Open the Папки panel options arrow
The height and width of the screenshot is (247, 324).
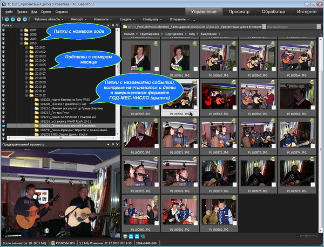pyautogui.click(x=109, y=25)
